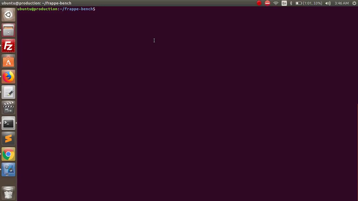The width and height of the screenshot is (358, 201).
Task: Open the Ubuntu Dash search launcher
Action: pyautogui.click(x=8, y=15)
